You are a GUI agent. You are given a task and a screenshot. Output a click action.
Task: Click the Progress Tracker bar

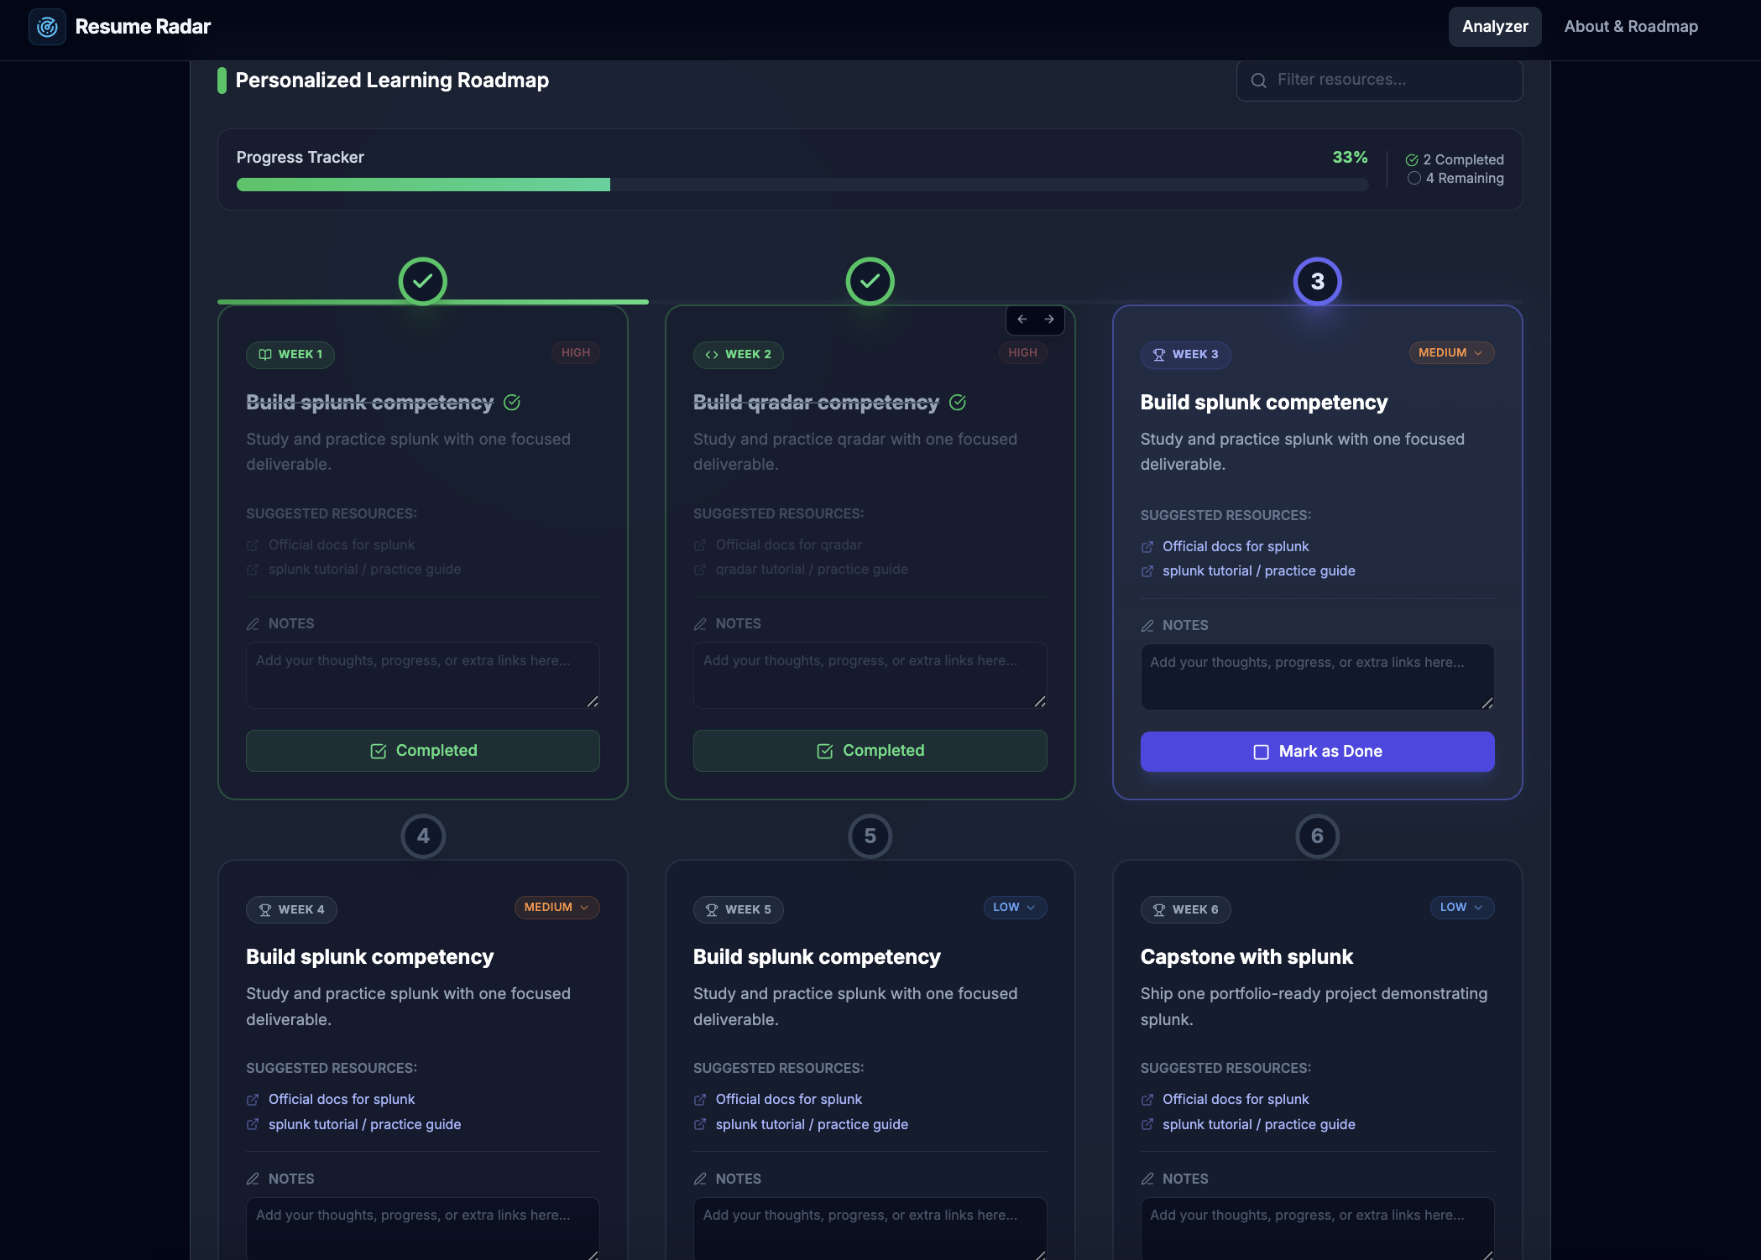(x=802, y=185)
